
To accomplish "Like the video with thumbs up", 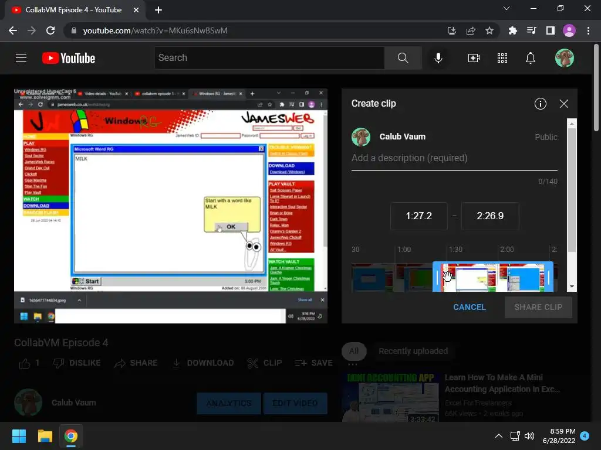I will tap(25, 363).
